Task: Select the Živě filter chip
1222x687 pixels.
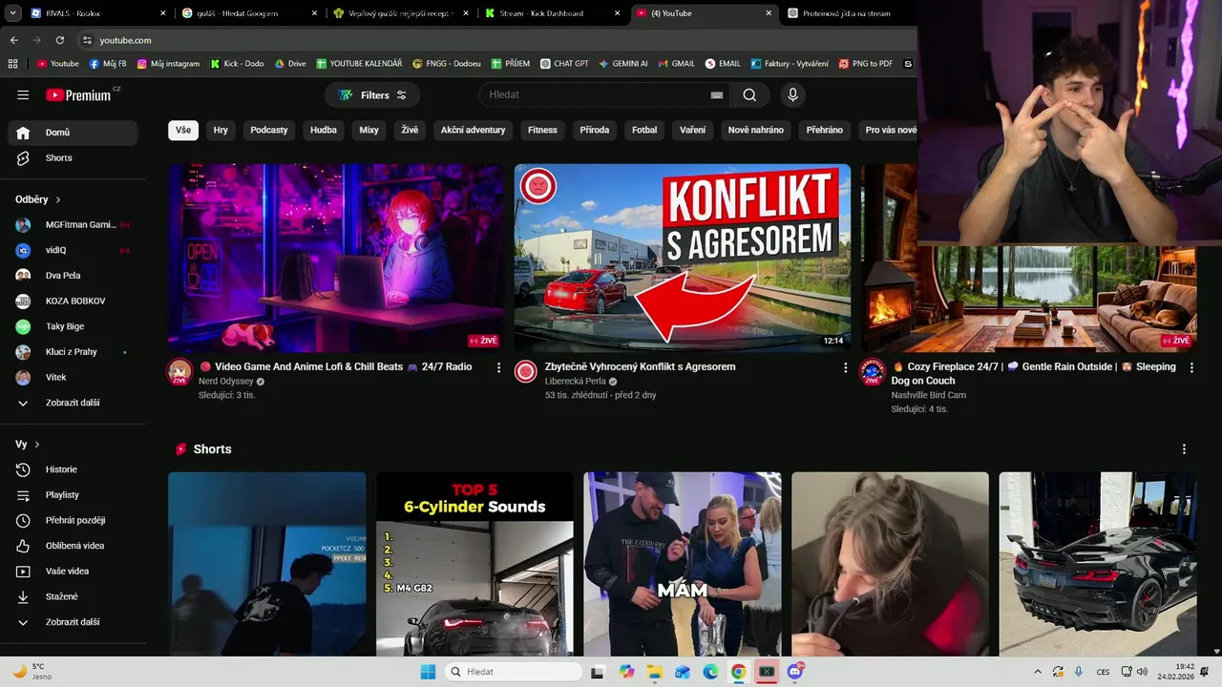Action: tap(410, 130)
